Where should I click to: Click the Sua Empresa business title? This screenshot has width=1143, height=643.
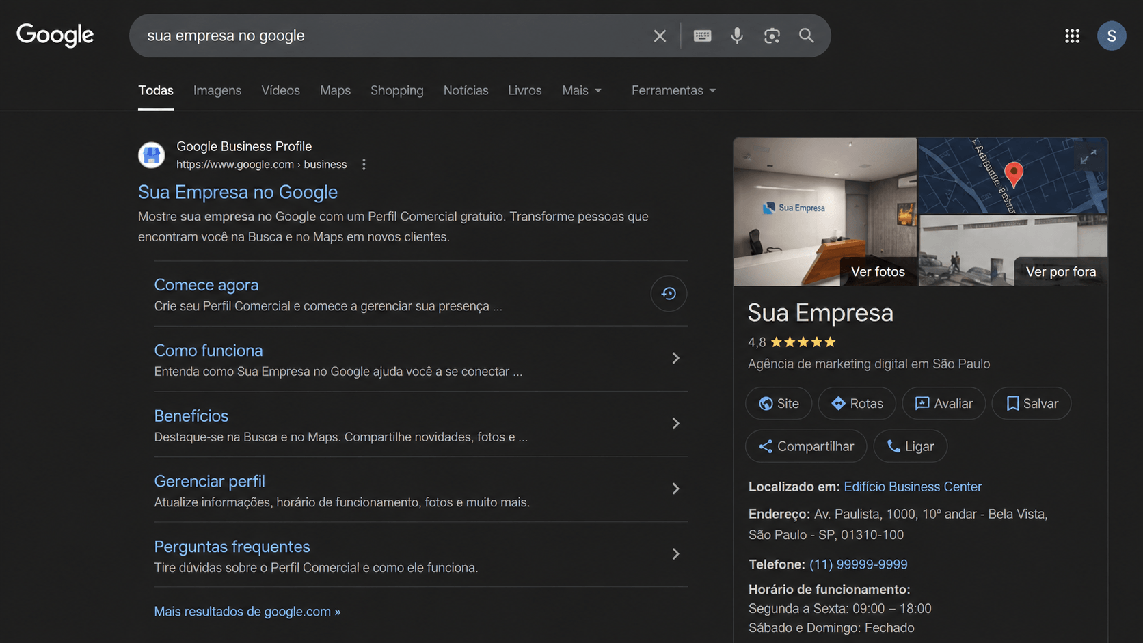[820, 313]
